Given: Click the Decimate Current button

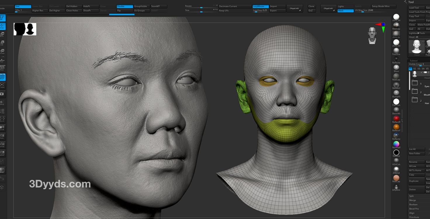Looking at the screenshot, I should coord(235,6).
